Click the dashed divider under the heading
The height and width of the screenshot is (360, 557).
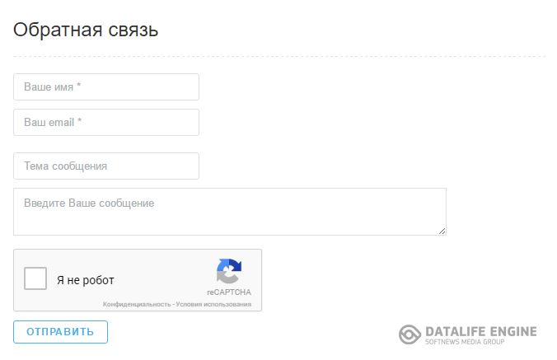(279, 56)
